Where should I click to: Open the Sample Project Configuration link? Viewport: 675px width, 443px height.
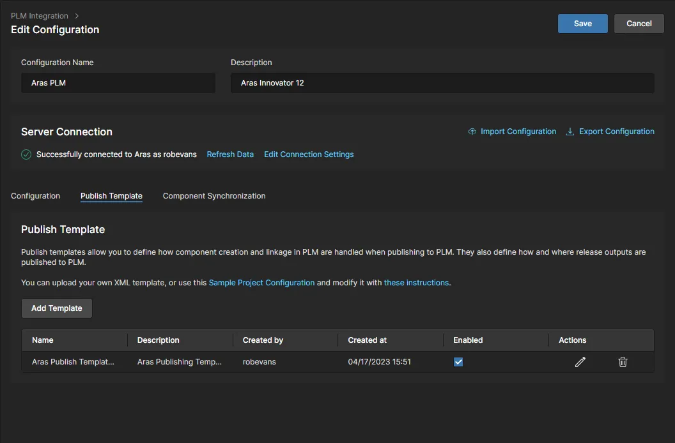click(x=261, y=283)
